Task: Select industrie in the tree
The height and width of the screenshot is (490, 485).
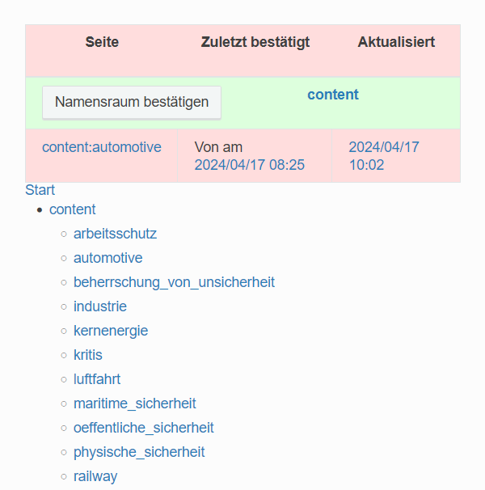Action: 100,306
